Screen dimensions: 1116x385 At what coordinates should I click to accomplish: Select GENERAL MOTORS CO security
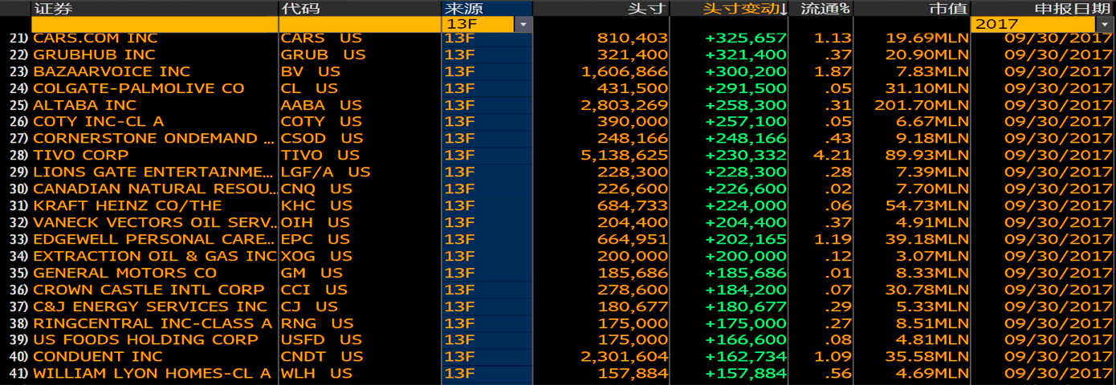coord(125,273)
